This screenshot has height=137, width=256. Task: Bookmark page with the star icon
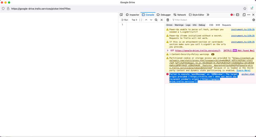[245, 9]
